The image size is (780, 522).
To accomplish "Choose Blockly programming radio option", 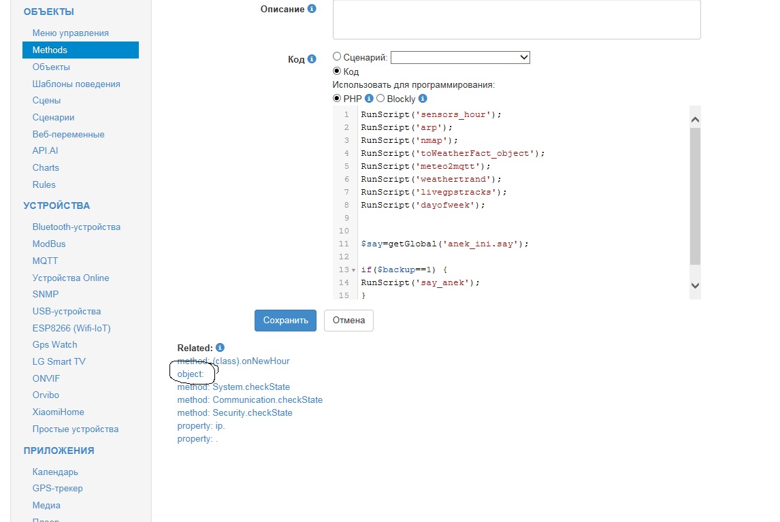I will coord(380,99).
